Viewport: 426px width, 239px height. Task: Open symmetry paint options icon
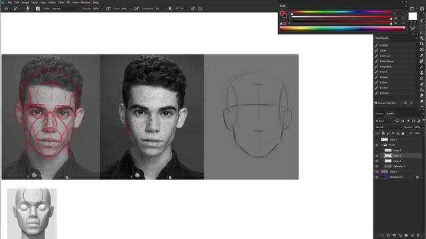point(200,9)
